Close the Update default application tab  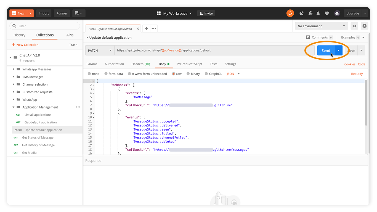click(x=138, y=29)
